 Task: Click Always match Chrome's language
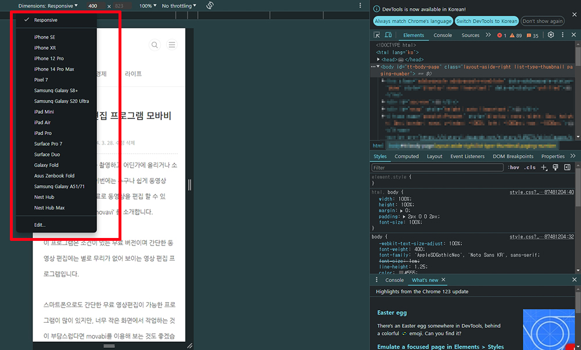[x=413, y=21]
